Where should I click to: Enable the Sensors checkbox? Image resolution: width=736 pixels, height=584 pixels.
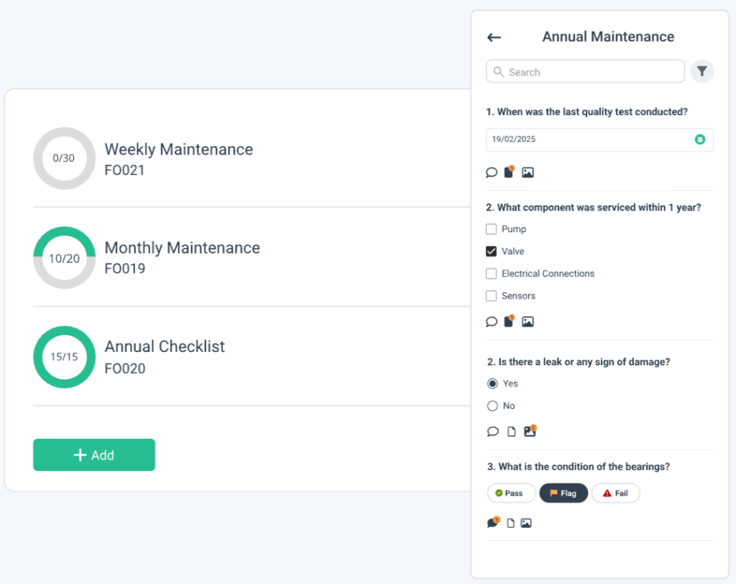(491, 295)
